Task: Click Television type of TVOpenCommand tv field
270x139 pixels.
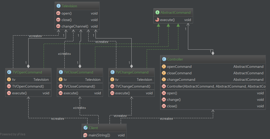Action: click(41, 80)
